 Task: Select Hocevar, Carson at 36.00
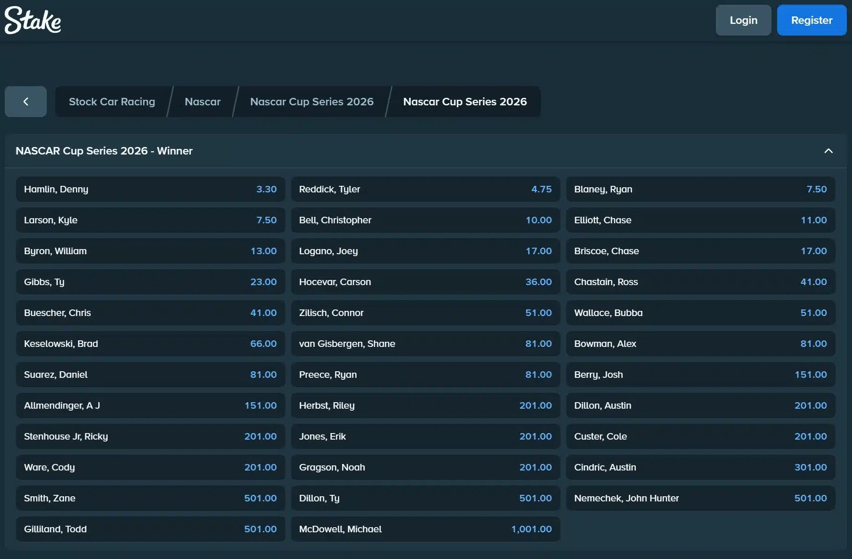tap(425, 282)
